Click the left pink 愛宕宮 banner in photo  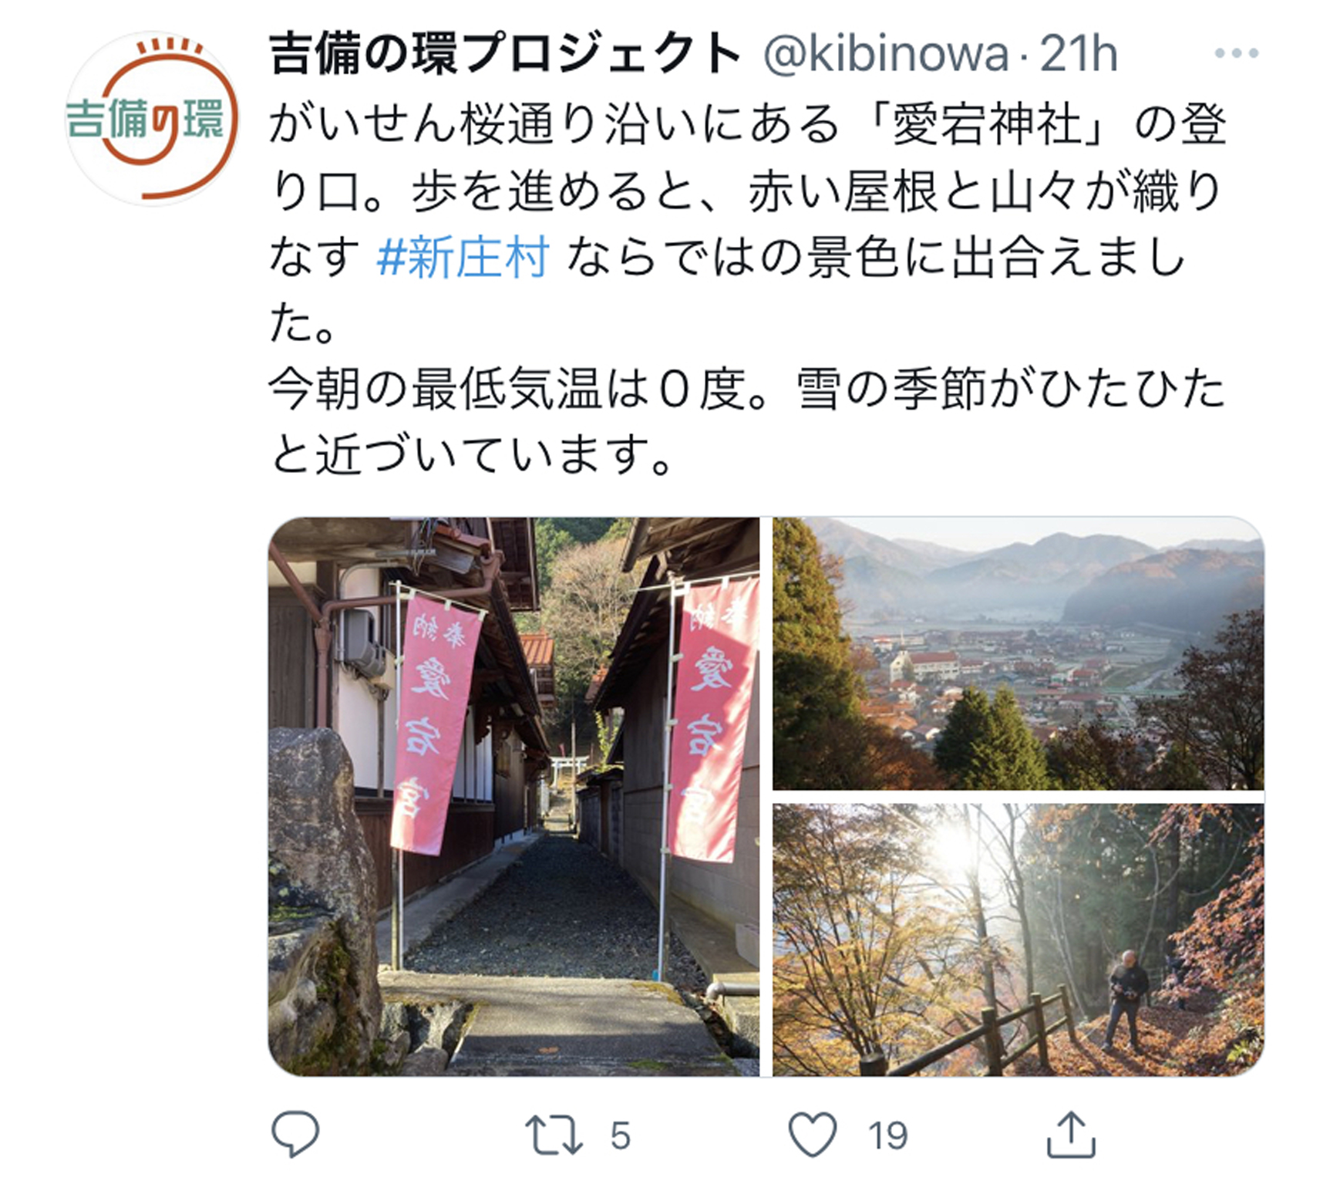[x=434, y=724]
